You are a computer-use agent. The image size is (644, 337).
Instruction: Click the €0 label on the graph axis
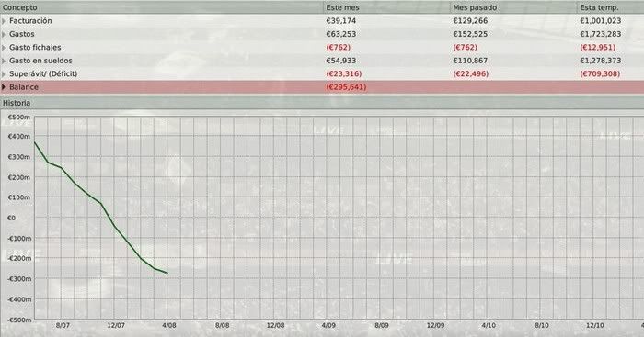11,219
